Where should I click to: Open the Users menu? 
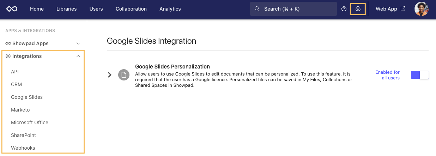coord(96,9)
